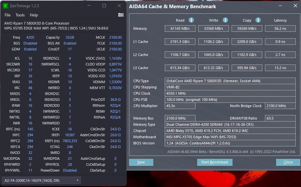The width and height of the screenshot is (301, 187).
Task: Click the Start Benchmark button
Action: click(215, 162)
